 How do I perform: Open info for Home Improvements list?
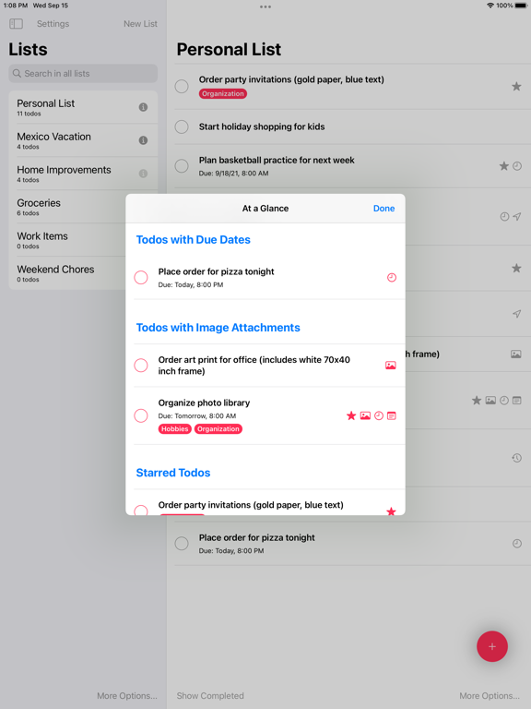pyautogui.click(x=143, y=174)
